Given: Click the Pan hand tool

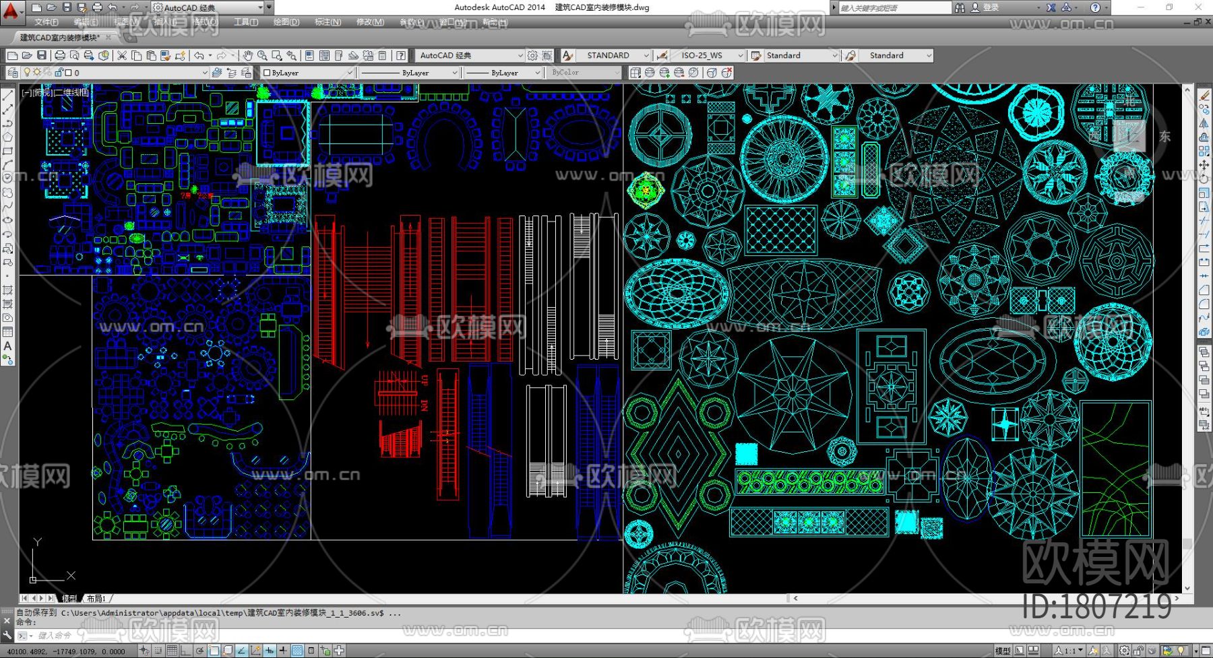Looking at the screenshot, I should (247, 55).
